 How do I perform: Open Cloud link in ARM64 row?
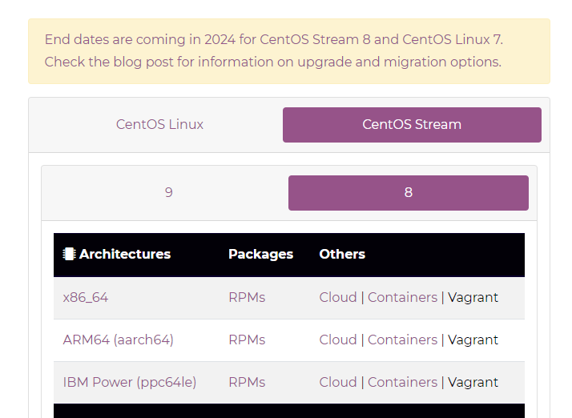(x=338, y=340)
